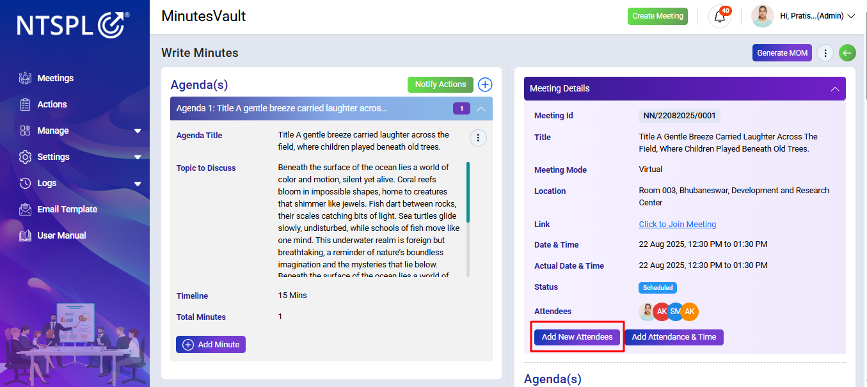
Task: Click the Date & Time value text
Action: (x=703, y=244)
